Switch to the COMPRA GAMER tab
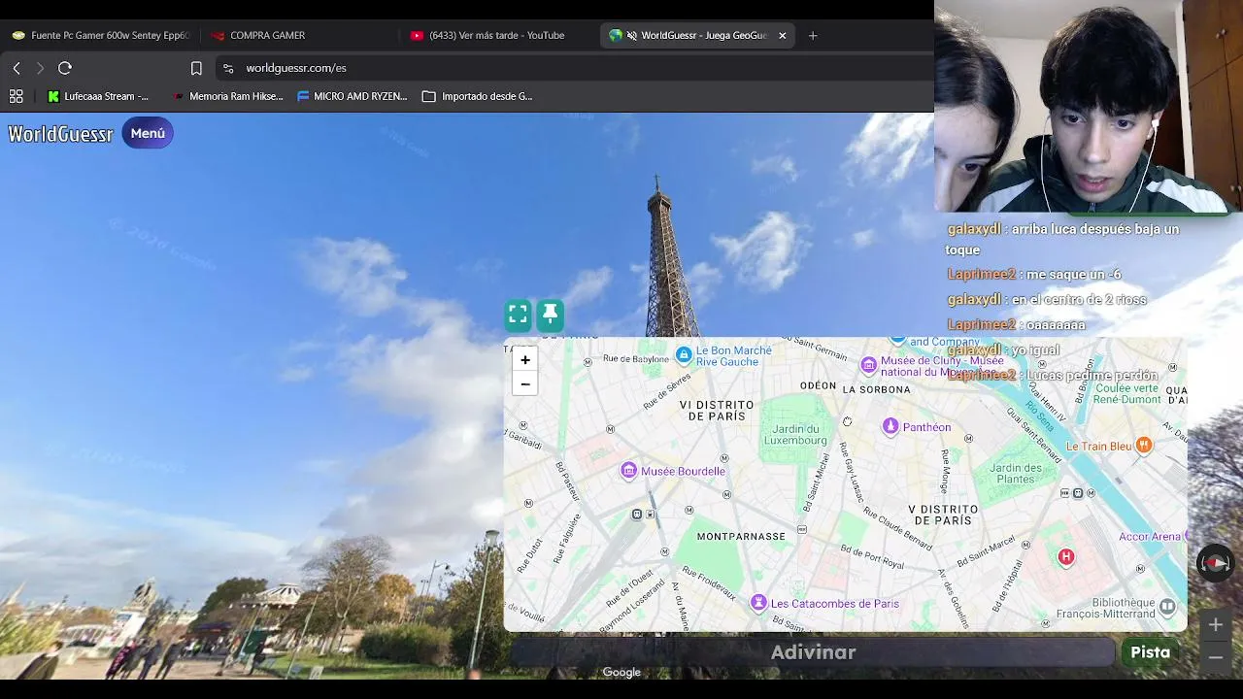The width and height of the screenshot is (1243, 699). [x=299, y=36]
